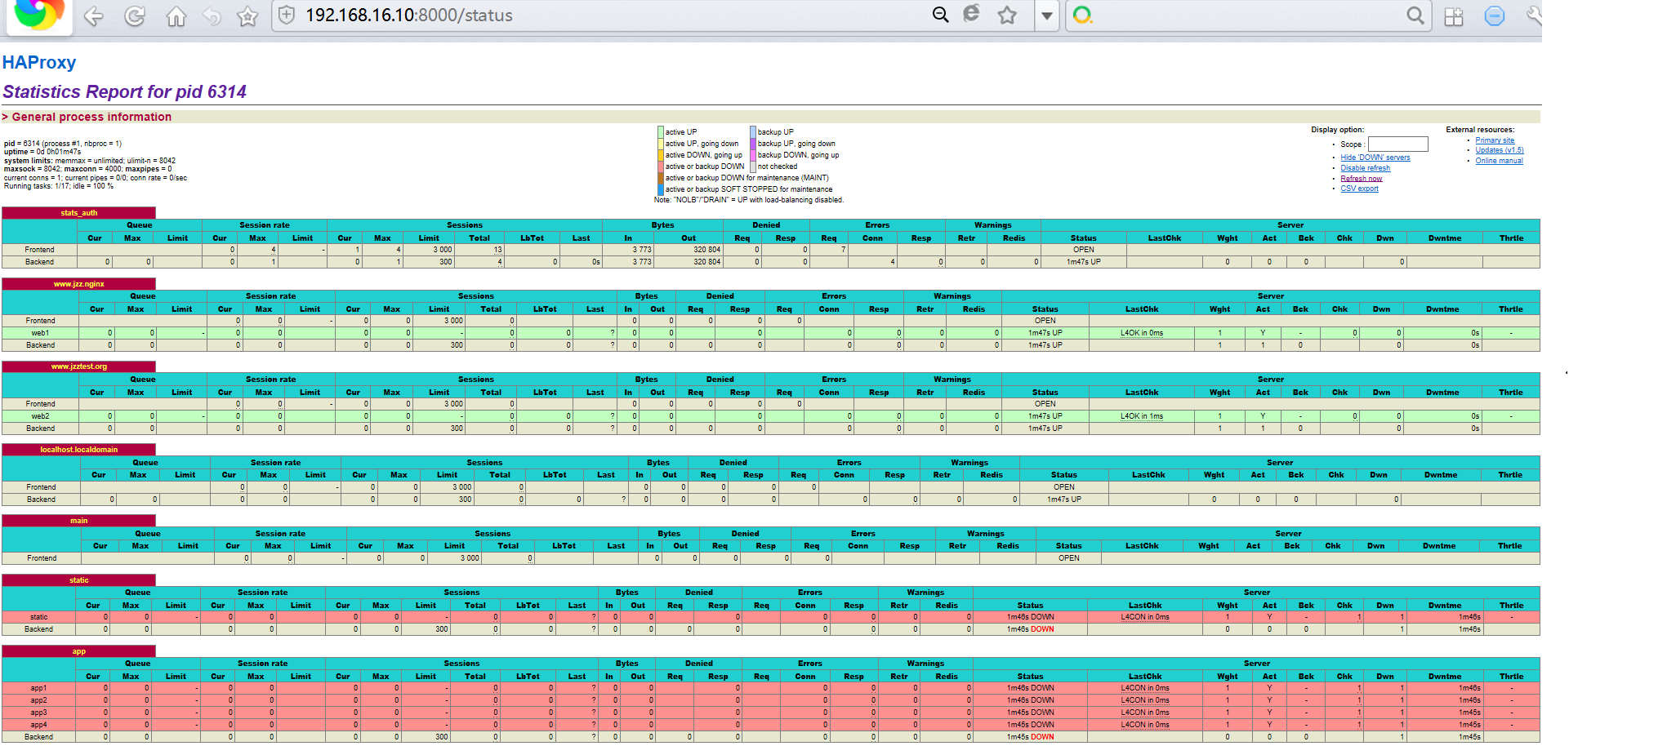1667x746 pixels.
Task: Click '1m46s DOWN' status in static Backend
Action: point(1030,629)
